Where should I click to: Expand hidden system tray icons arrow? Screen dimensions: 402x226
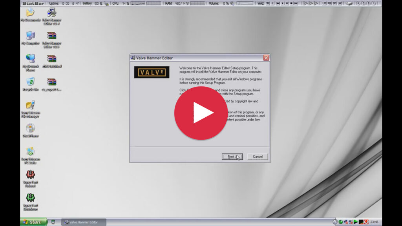pos(335,222)
